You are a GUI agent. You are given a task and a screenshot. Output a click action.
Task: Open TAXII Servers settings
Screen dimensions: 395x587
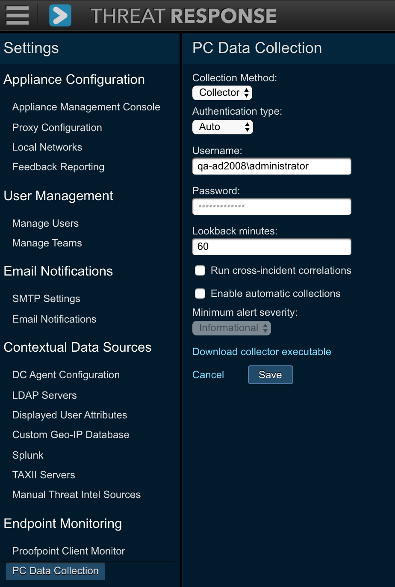pyautogui.click(x=44, y=475)
